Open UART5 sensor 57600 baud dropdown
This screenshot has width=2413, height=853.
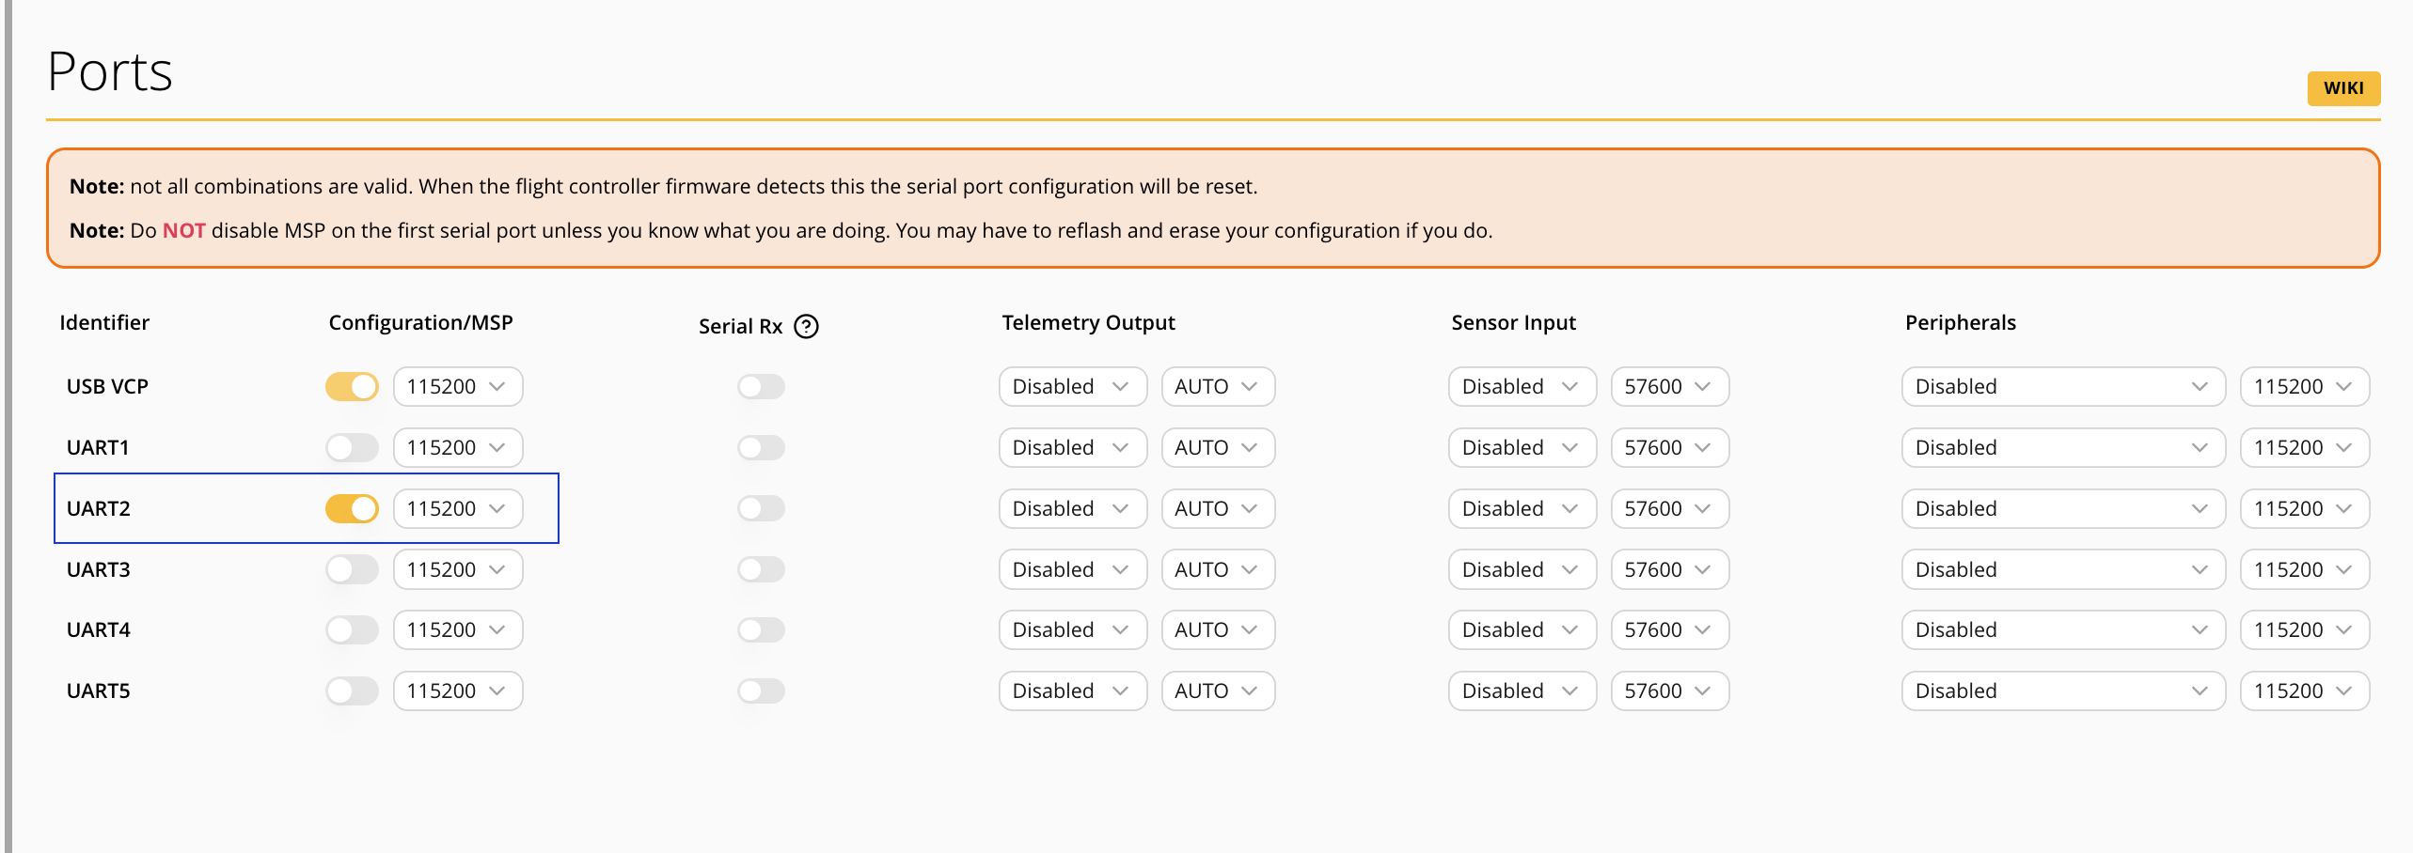tap(1669, 690)
